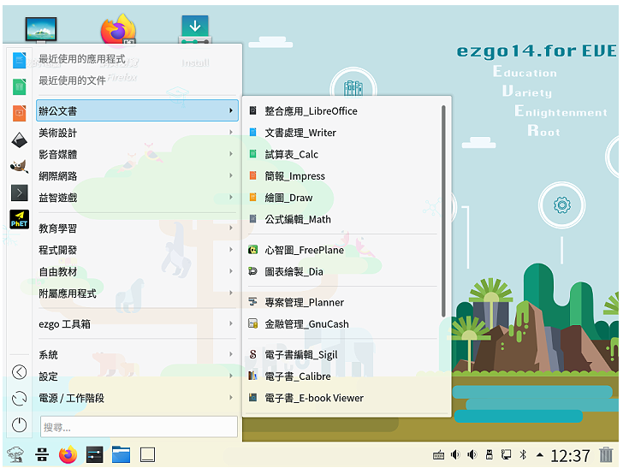This screenshot has width=623, height=474.
Task: Launch 電子書編輯_Sigil
Action: tap(342, 355)
